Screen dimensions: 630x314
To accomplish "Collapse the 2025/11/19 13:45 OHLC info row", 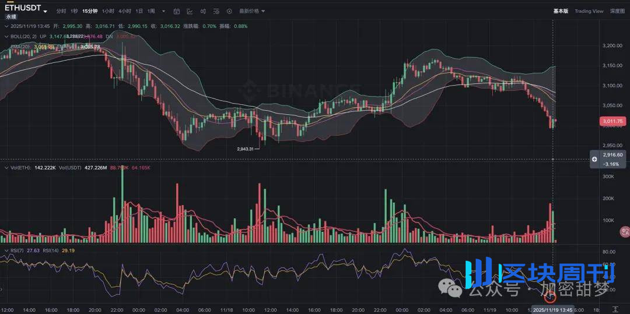I will (x=5, y=26).
